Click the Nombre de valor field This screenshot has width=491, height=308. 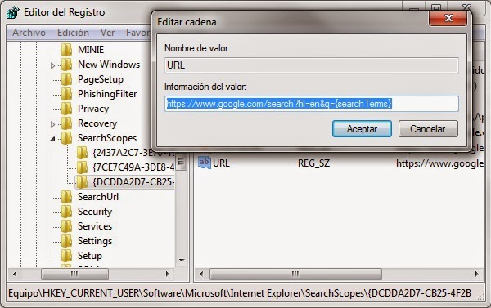pos(312,65)
